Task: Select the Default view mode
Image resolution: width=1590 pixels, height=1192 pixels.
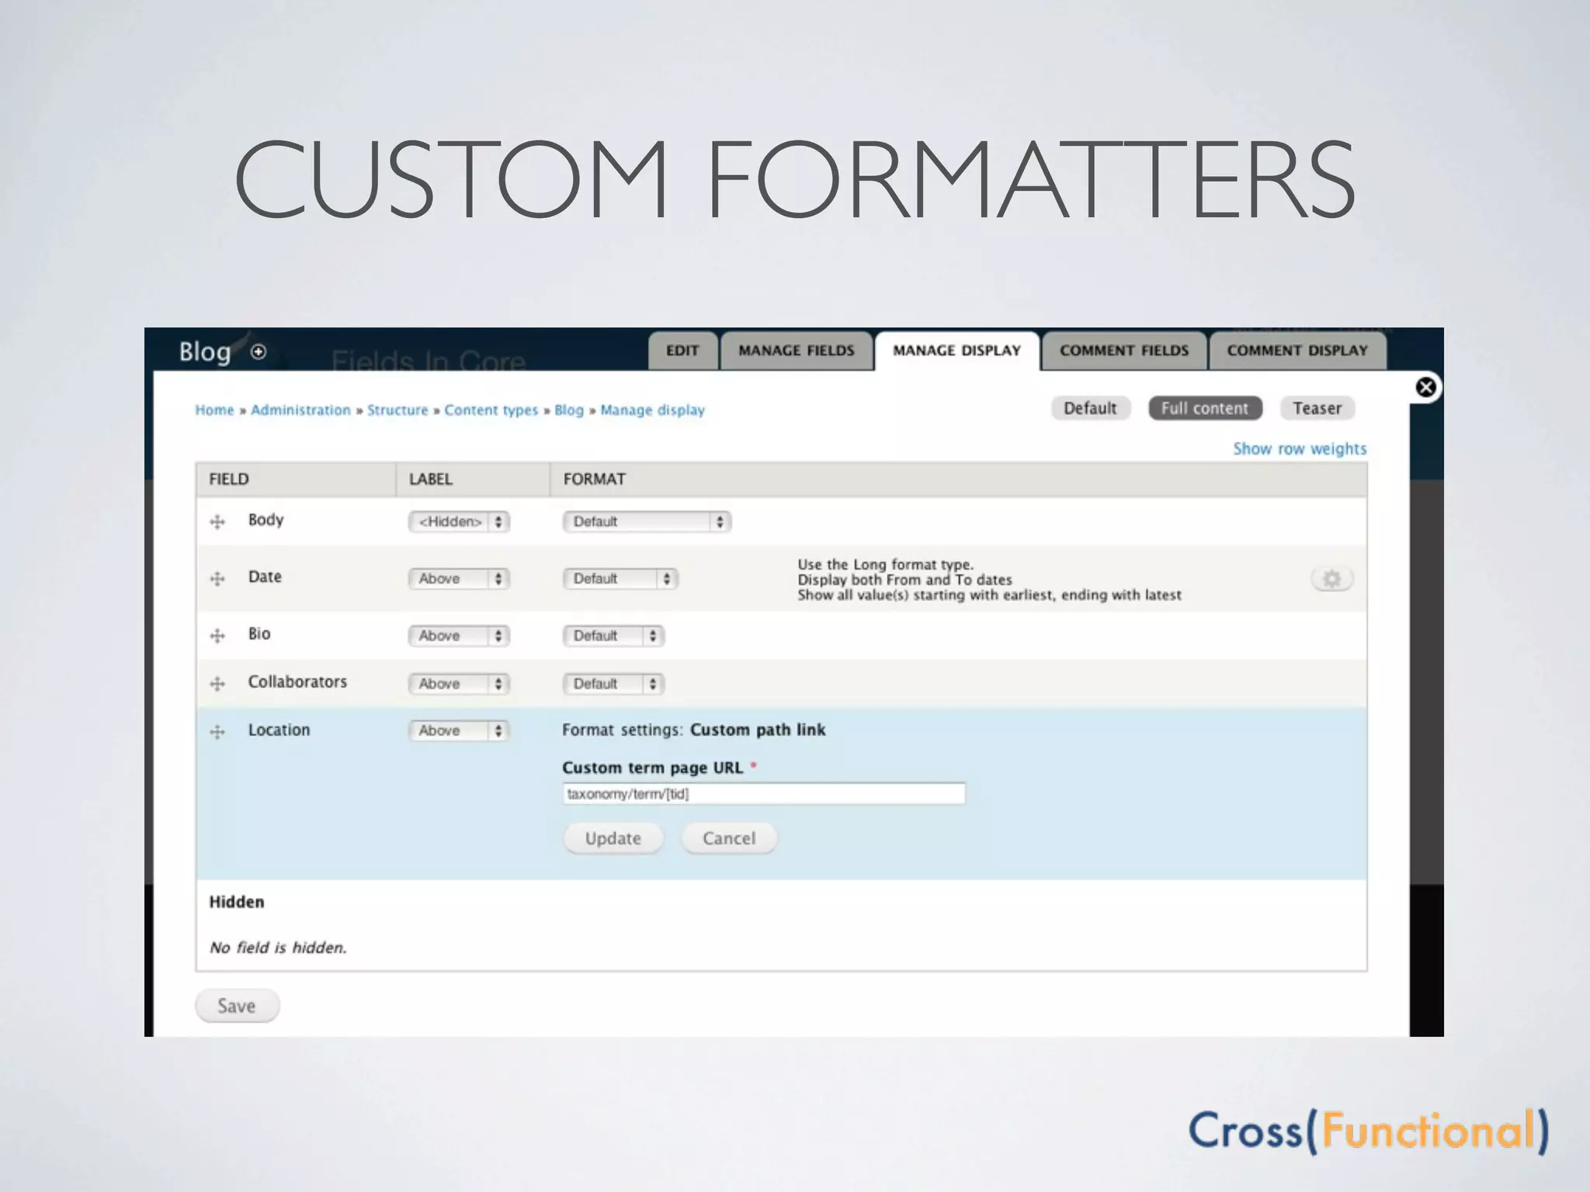Action: [x=1090, y=408]
